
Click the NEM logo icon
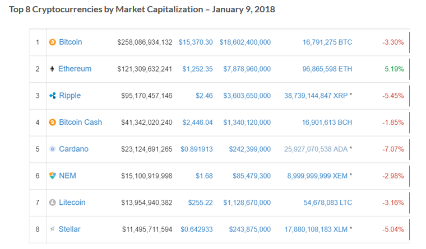coord(53,176)
